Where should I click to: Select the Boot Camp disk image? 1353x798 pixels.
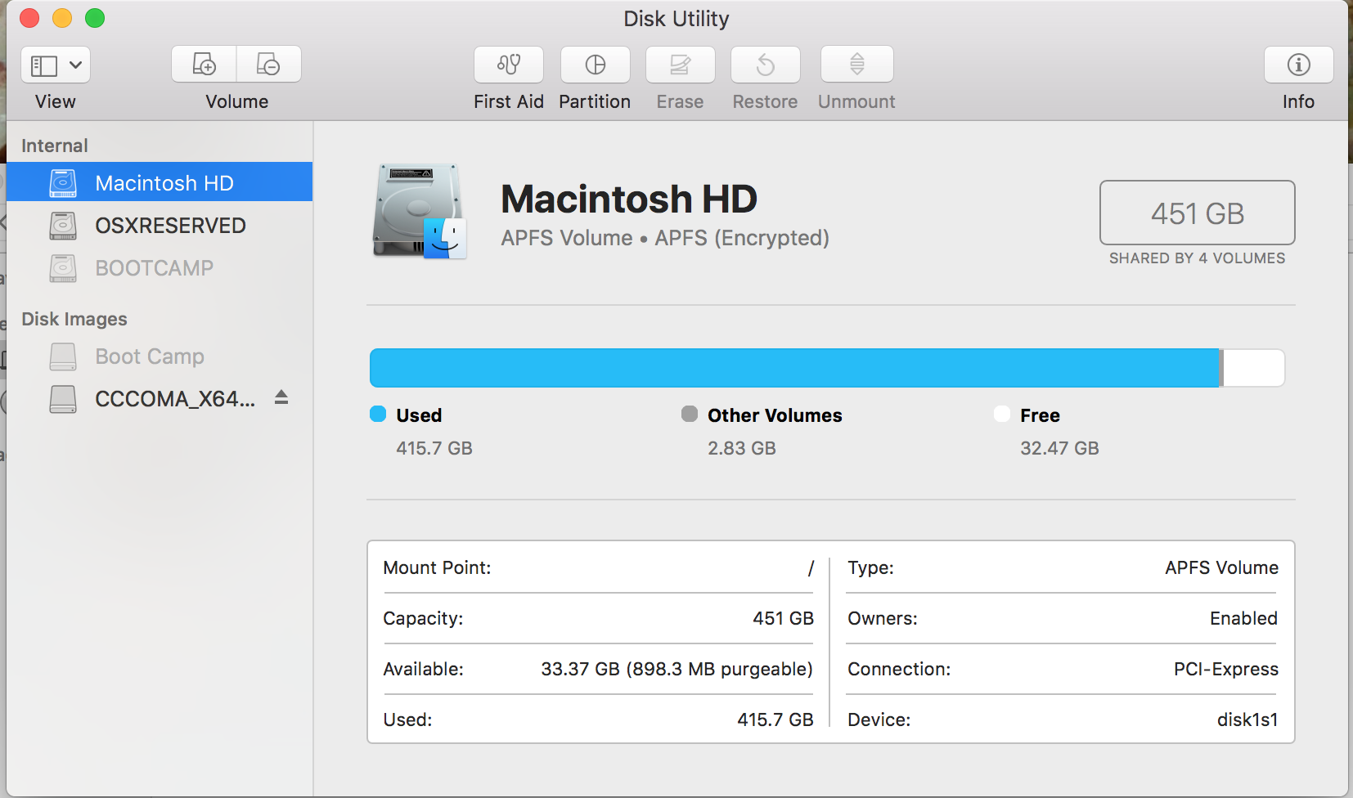160,356
